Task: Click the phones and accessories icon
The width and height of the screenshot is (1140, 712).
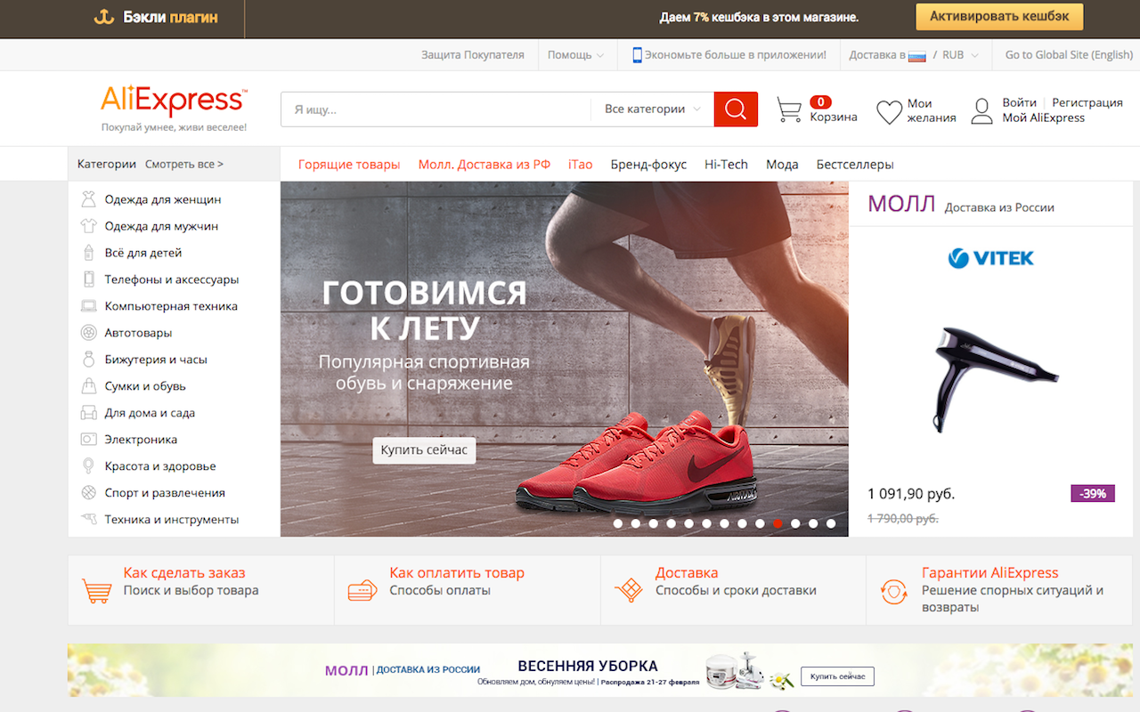Action: 88,279
